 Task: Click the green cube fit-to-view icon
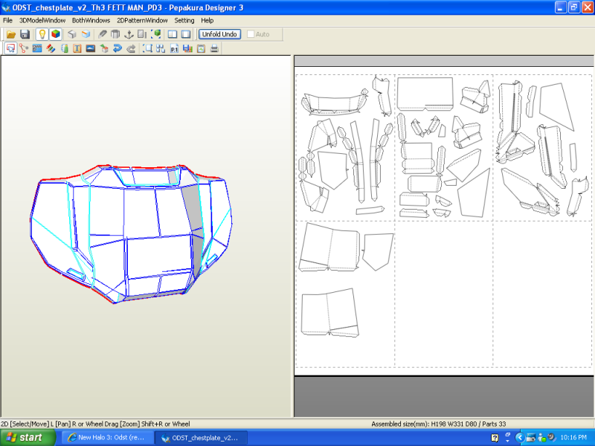click(156, 34)
